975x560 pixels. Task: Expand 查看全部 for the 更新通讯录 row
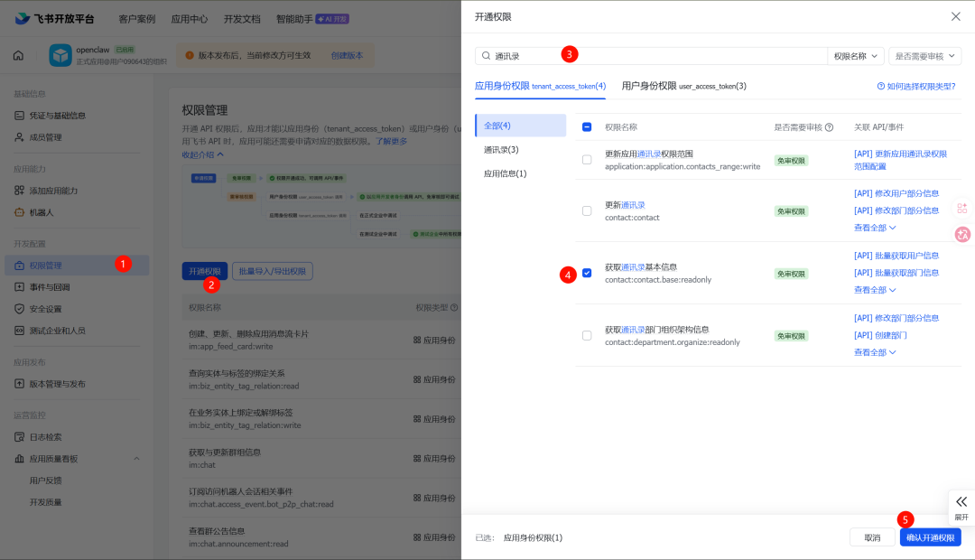(x=875, y=229)
